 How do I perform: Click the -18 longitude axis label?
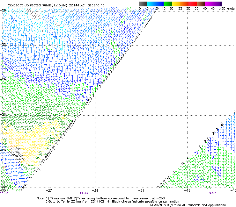187,190
